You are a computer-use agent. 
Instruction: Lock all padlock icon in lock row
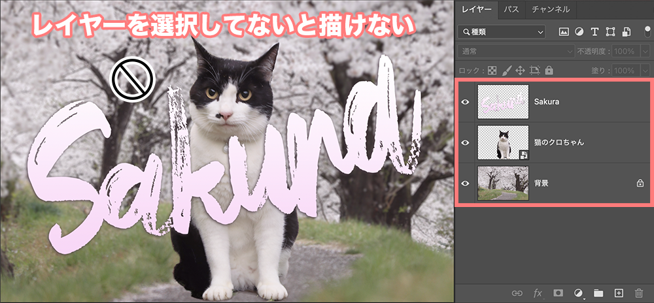coord(549,71)
